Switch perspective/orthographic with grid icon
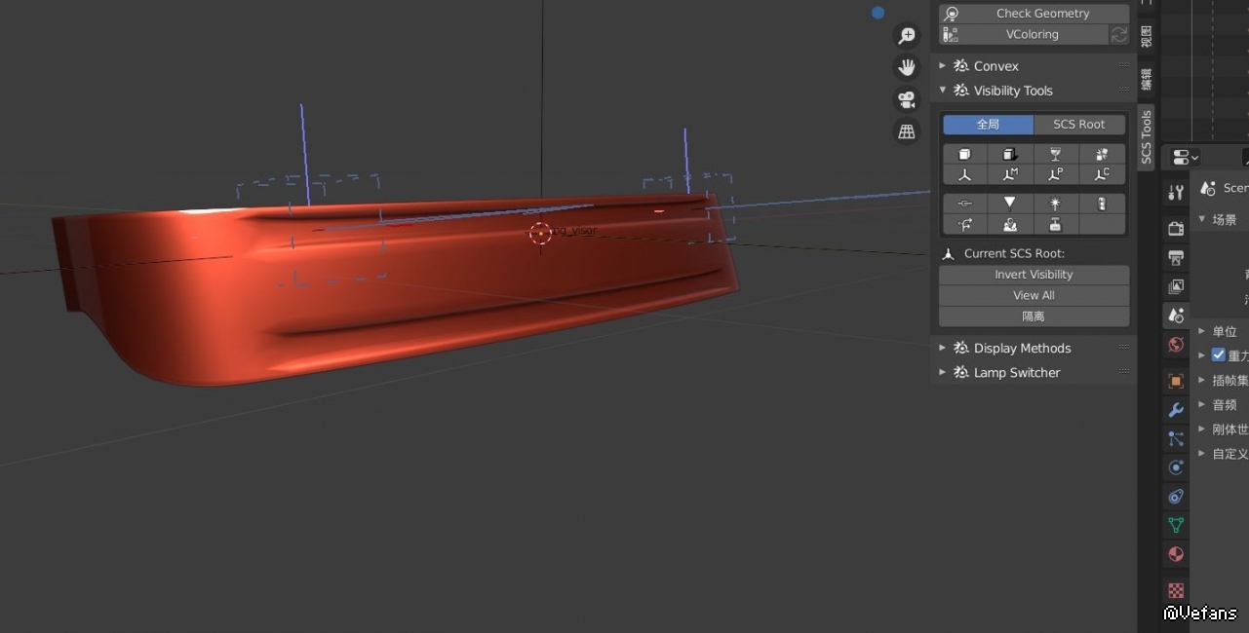The width and height of the screenshot is (1249, 633). [907, 131]
